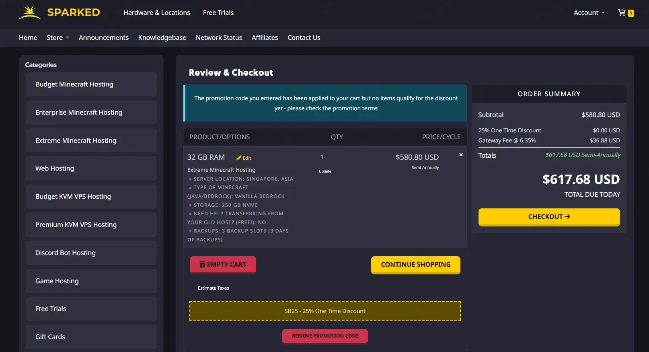Open the shopping cart icon

[x=626, y=13]
